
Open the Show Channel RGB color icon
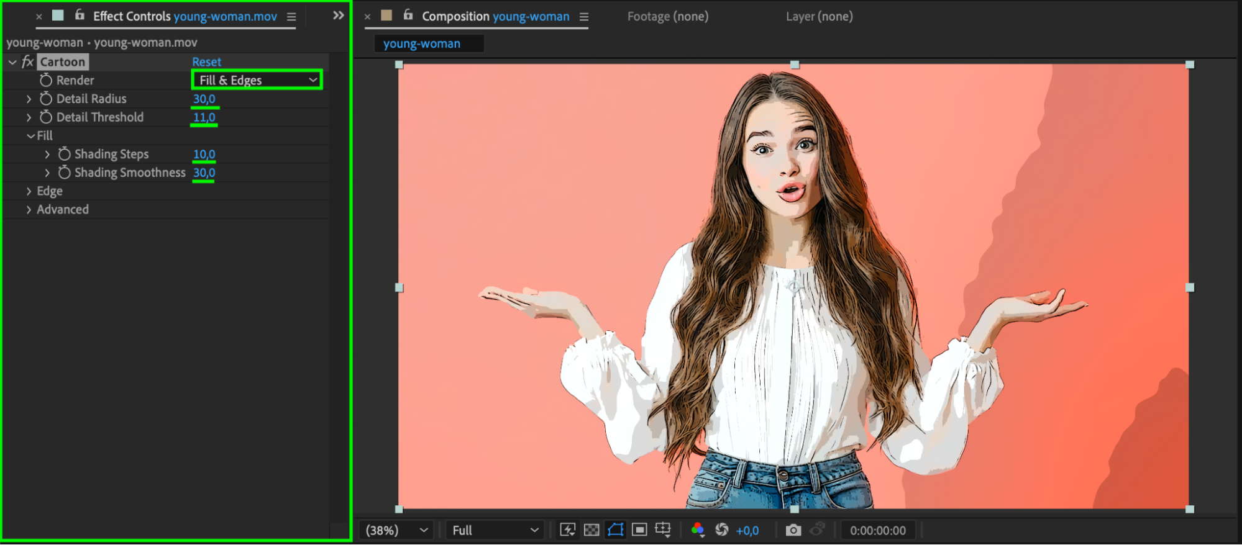tap(697, 529)
